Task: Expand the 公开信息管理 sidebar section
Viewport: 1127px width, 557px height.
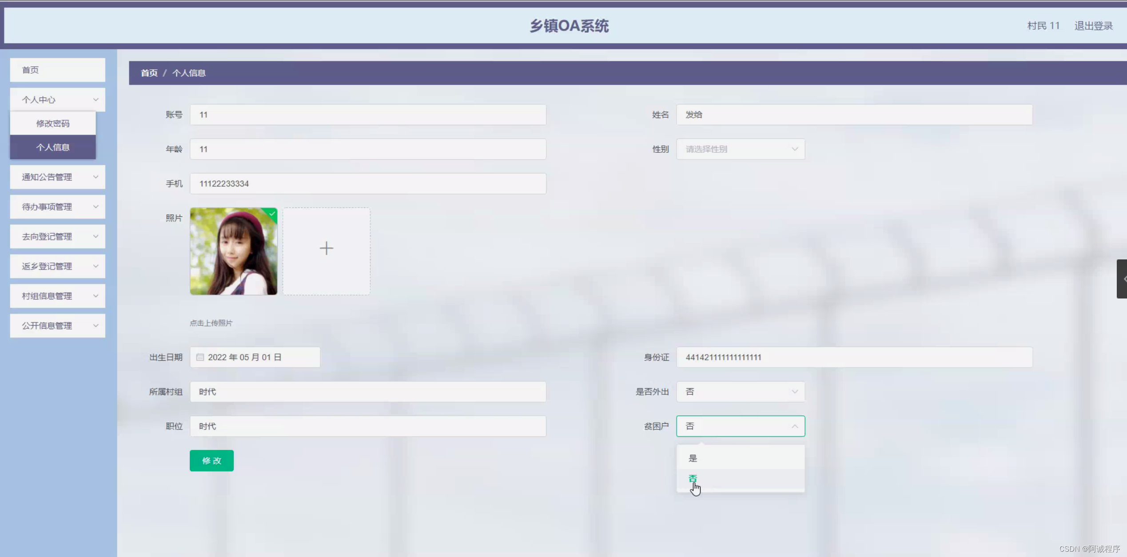Action: coord(57,326)
